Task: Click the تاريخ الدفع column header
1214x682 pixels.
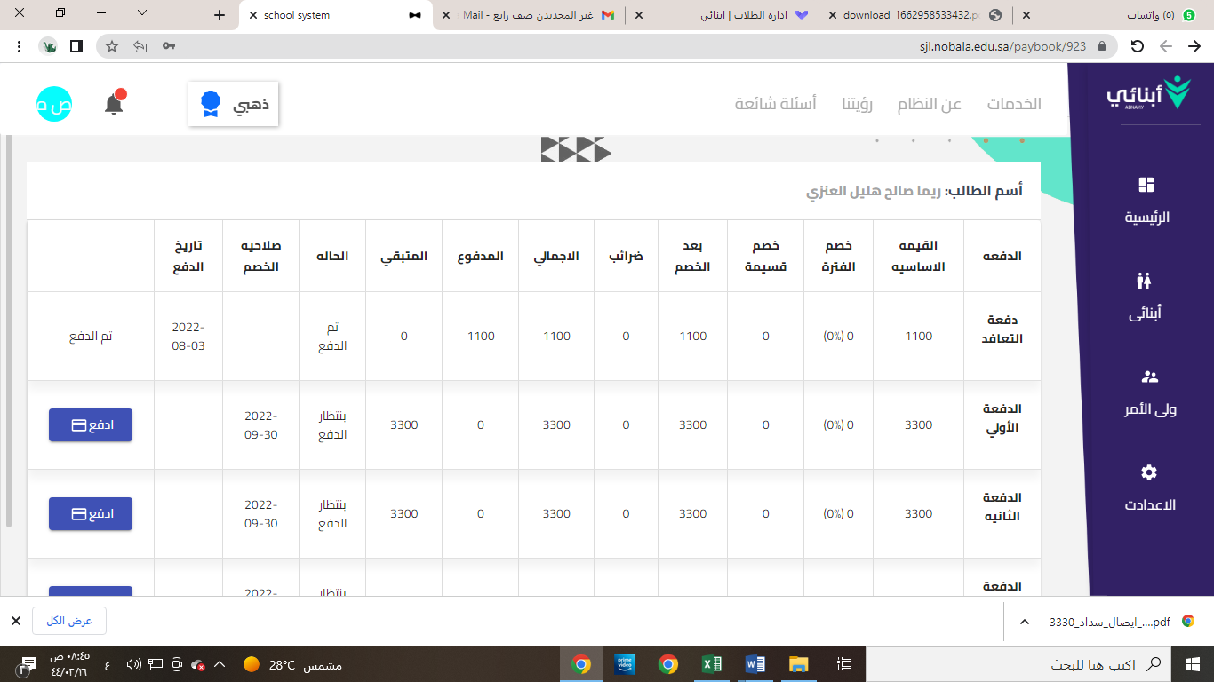Action: [x=188, y=256]
